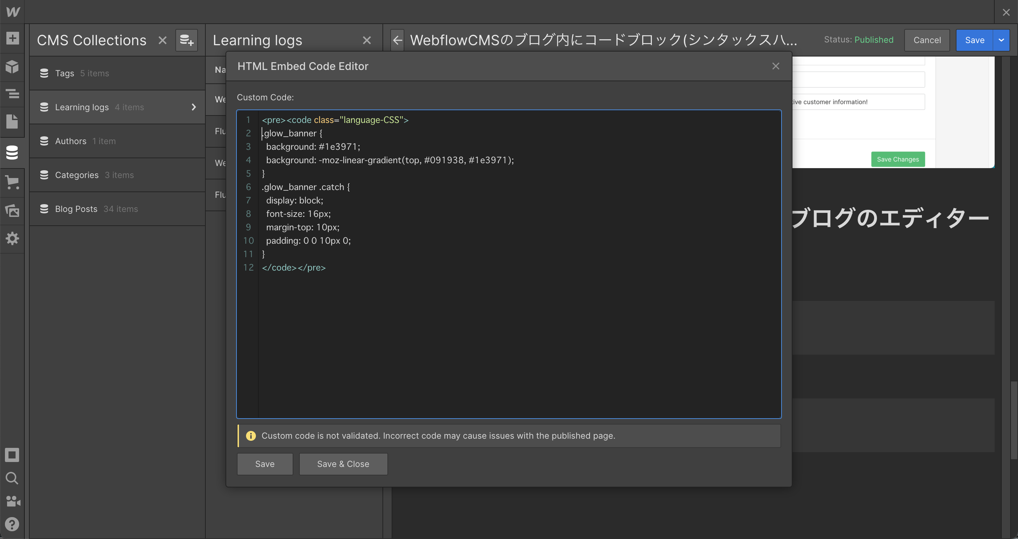Expand Learning logs collection chevron
Screen dimensions: 1018x539
pyautogui.click(x=194, y=107)
